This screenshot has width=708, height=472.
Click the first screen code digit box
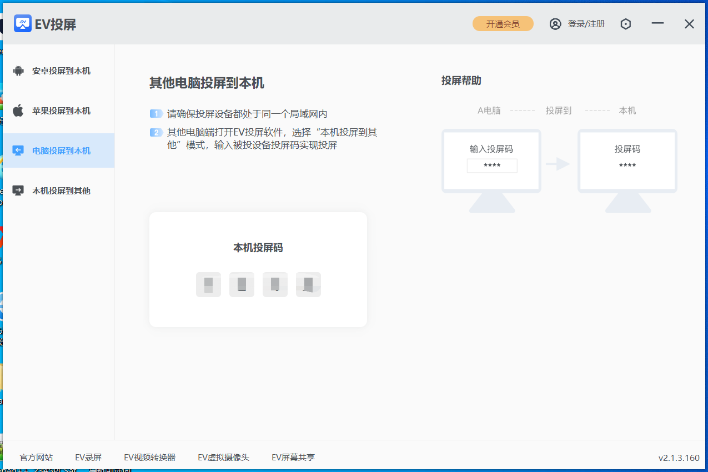click(x=208, y=284)
